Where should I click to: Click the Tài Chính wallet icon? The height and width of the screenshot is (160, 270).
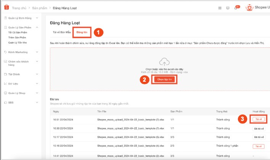[5, 74]
